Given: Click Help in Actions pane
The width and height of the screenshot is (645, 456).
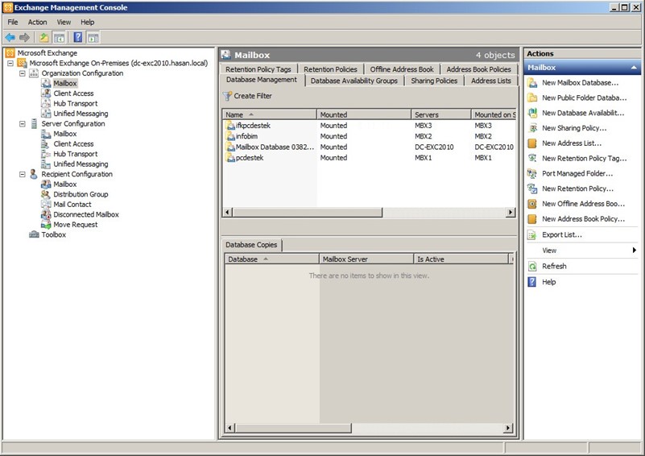Looking at the screenshot, I should pos(548,282).
